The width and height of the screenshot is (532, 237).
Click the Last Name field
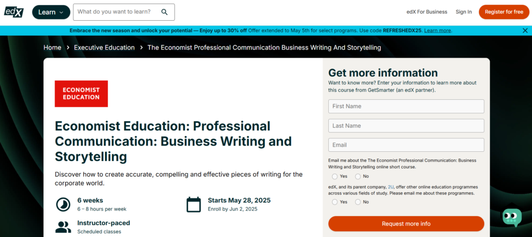406,126
